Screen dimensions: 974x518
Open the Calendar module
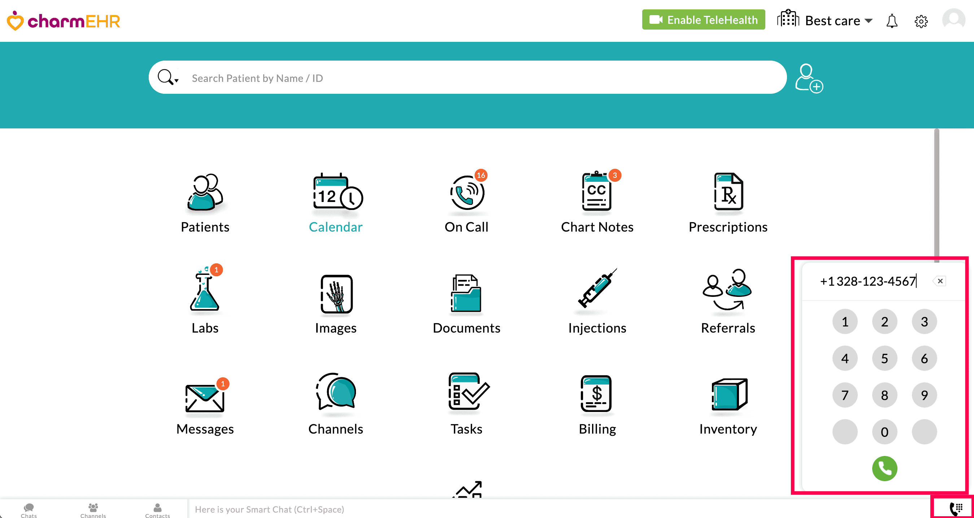pyautogui.click(x=336, y=193)
